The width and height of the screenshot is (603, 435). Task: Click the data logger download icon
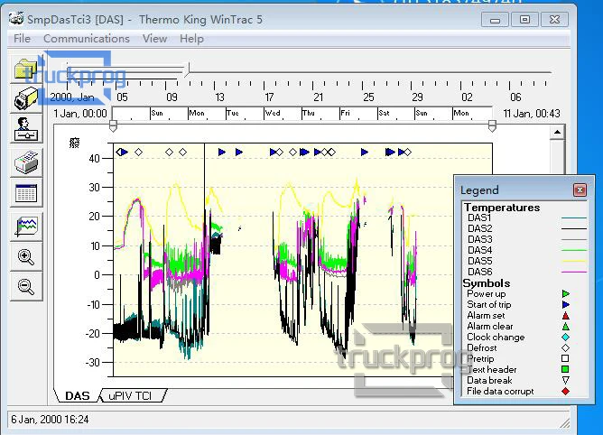[26, 98]
